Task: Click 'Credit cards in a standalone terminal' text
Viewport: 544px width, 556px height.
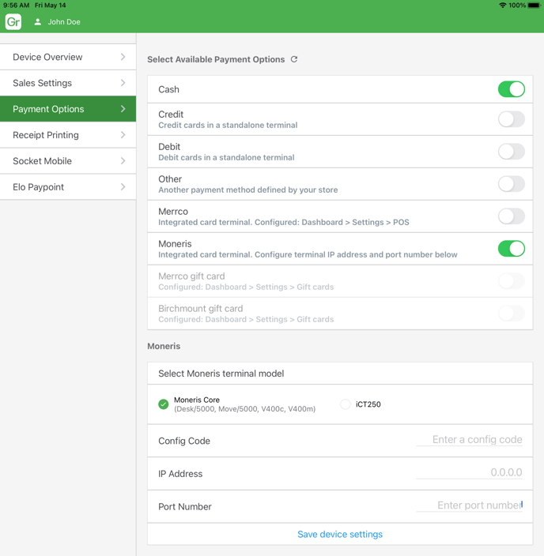Action: pyautogui.click(x=228, y=125)
